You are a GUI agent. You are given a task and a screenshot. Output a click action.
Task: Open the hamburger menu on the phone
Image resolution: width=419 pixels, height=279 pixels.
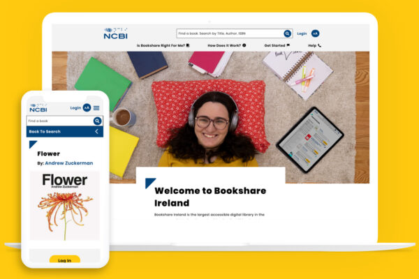tap(96, 108)
